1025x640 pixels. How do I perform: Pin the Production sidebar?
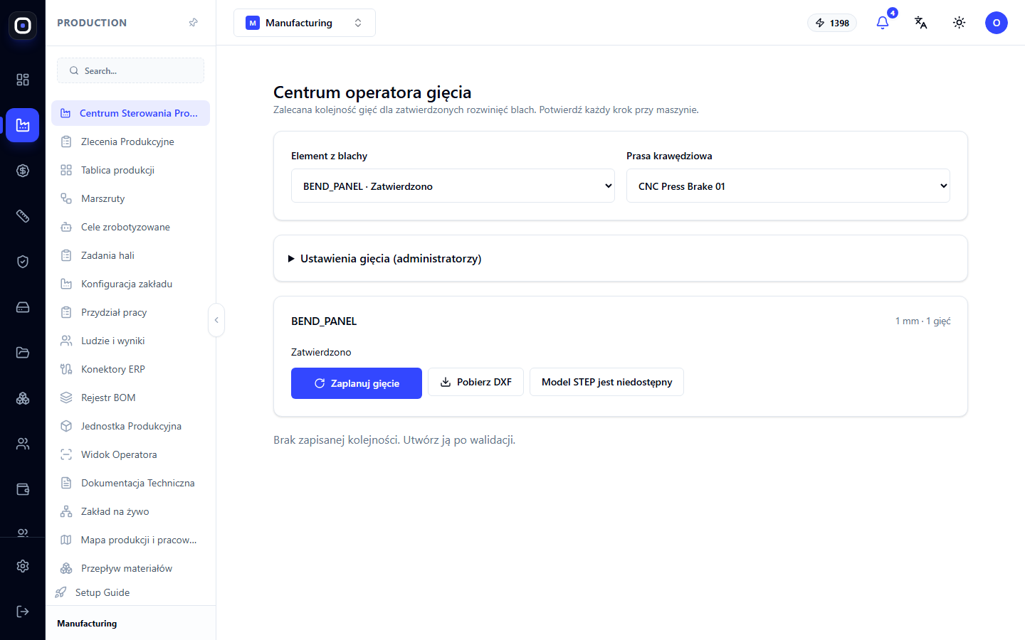coord(193,23)
